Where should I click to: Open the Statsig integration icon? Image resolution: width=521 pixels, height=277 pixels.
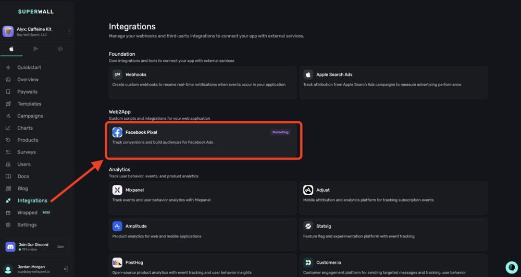pos(308,226)
